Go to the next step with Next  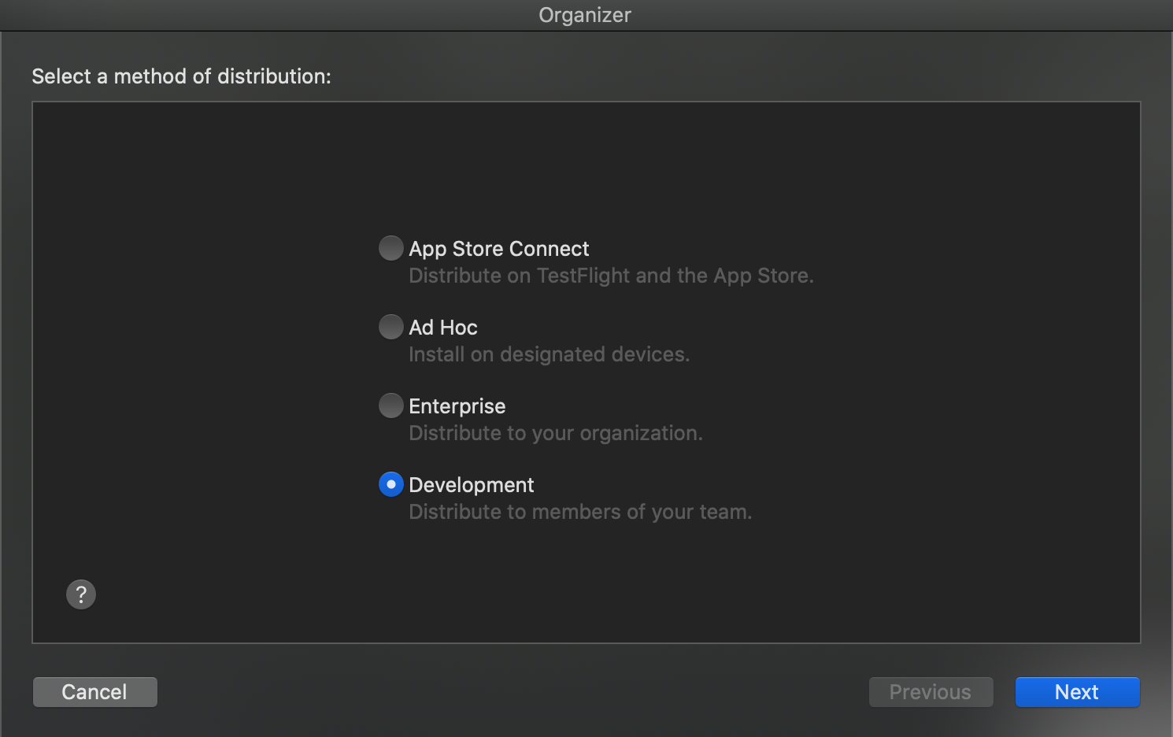coord(1077,692)
